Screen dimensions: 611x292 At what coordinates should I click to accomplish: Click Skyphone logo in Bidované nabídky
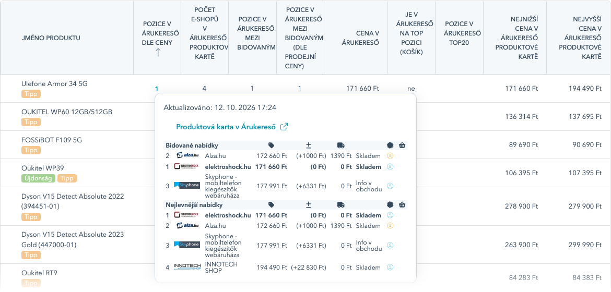(x=186, y=186)
